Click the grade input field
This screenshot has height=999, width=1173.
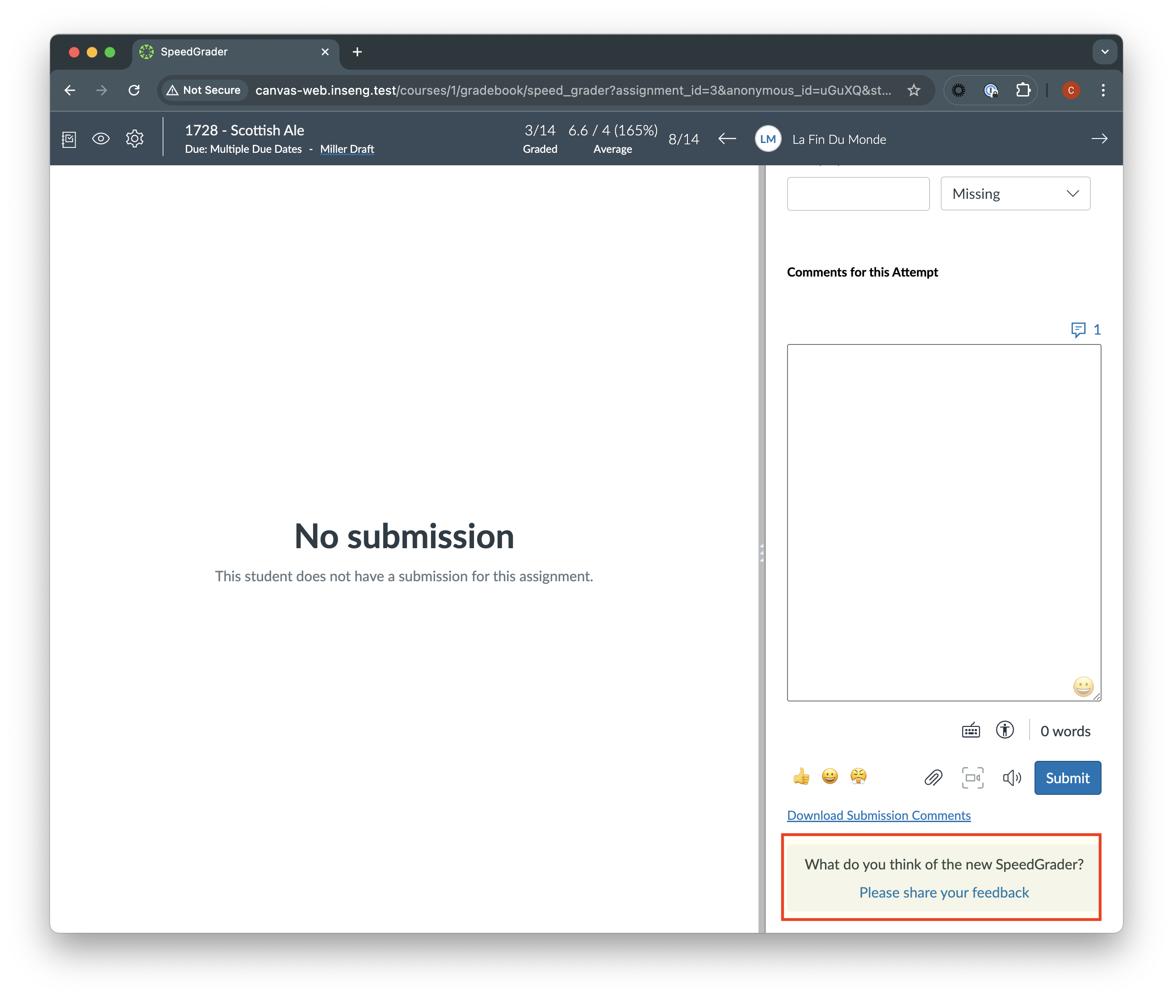(x=858, y=194)
